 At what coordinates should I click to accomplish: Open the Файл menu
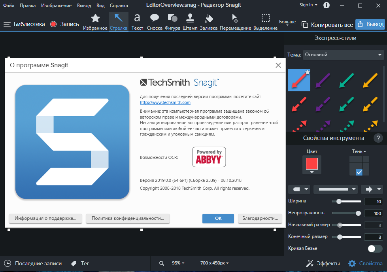tap(9, 5)
